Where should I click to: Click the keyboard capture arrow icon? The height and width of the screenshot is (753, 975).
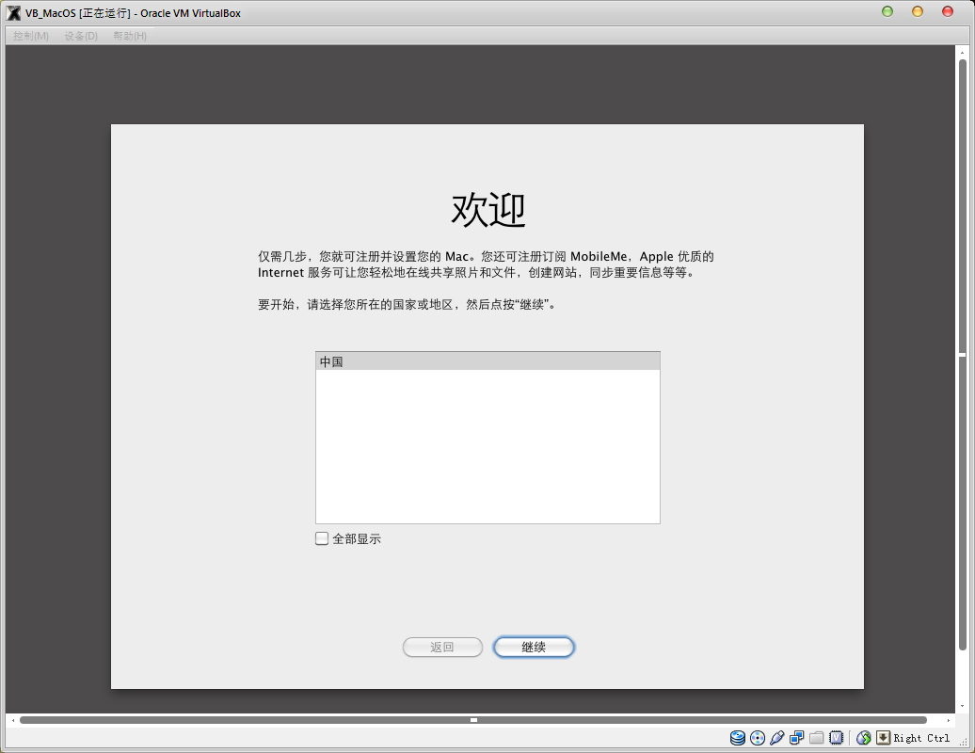point(883,738)
